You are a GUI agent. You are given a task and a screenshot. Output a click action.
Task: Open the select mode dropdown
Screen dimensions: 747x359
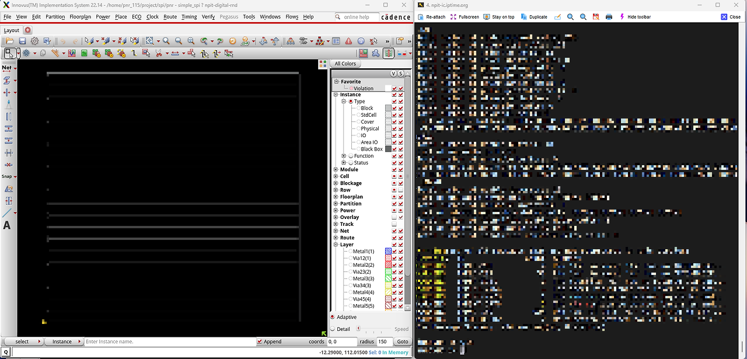point(23,341)
